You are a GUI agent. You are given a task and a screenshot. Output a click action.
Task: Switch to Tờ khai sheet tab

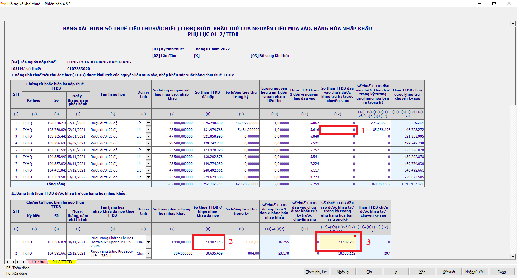point(38,262)
